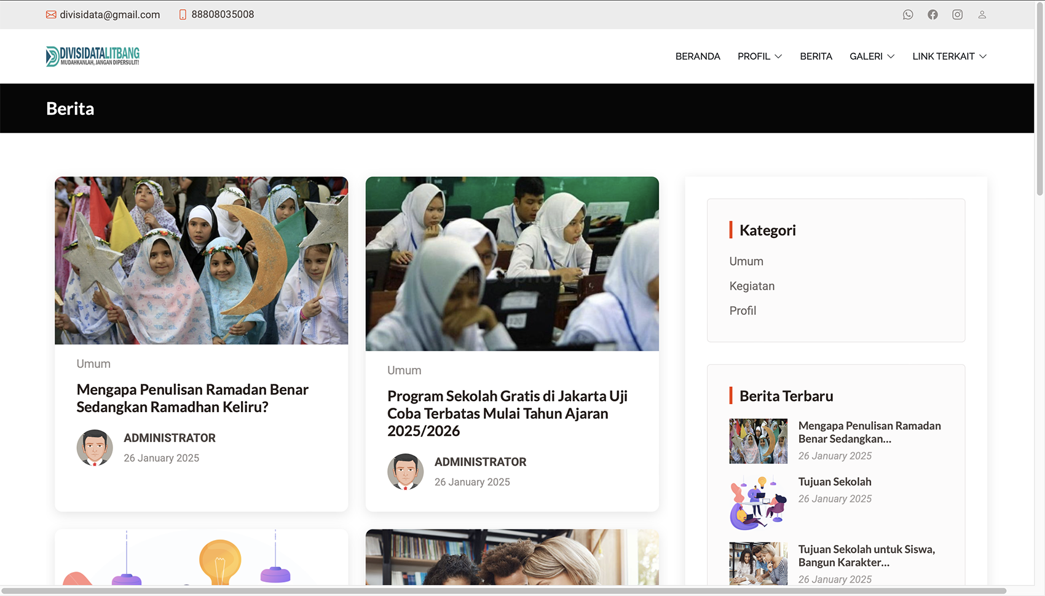Click the Kegiatan category link
Image resolution: width=1045 pixels, height=596 pixels.
tap(752, 286)
